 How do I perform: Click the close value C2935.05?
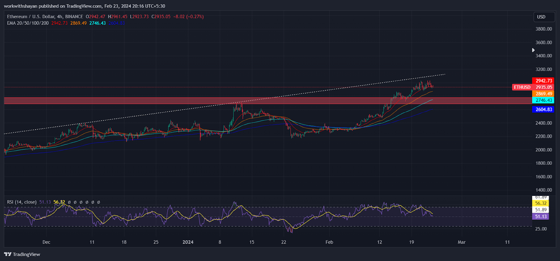pos(161,16)
